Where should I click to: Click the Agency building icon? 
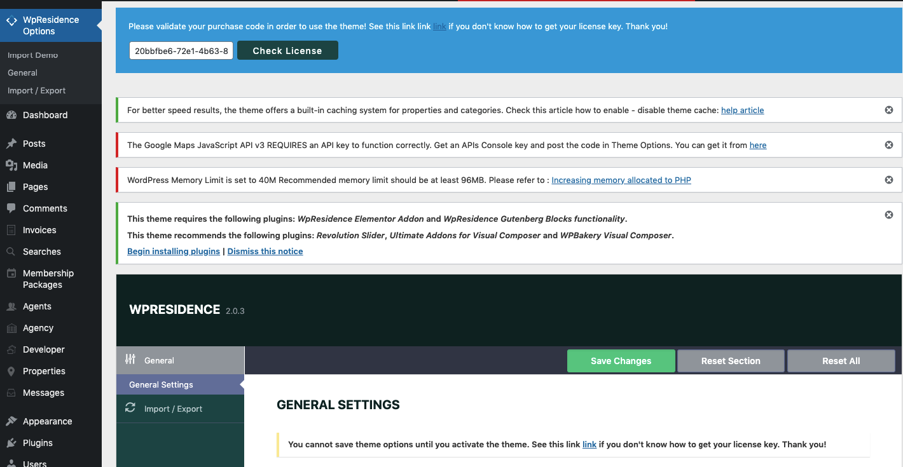pos(11,328)
